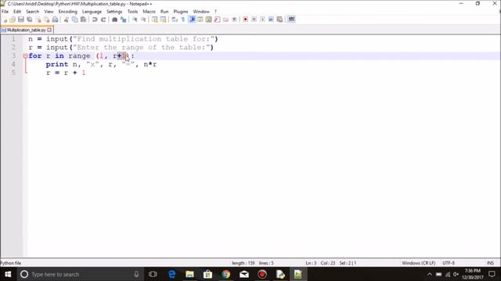Toggle synchronized vertical scrolling
The width and height of the screenshot is (501, 281).
pyautogui.click(x=155, y=20)
